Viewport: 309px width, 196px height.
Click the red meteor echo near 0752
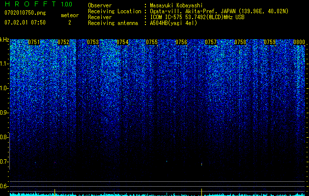[55, 163]
